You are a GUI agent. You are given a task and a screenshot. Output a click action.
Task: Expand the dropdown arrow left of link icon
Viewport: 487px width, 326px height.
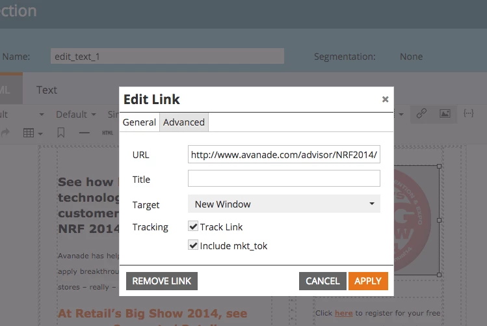pyautogui.click(x=401, y=115)
